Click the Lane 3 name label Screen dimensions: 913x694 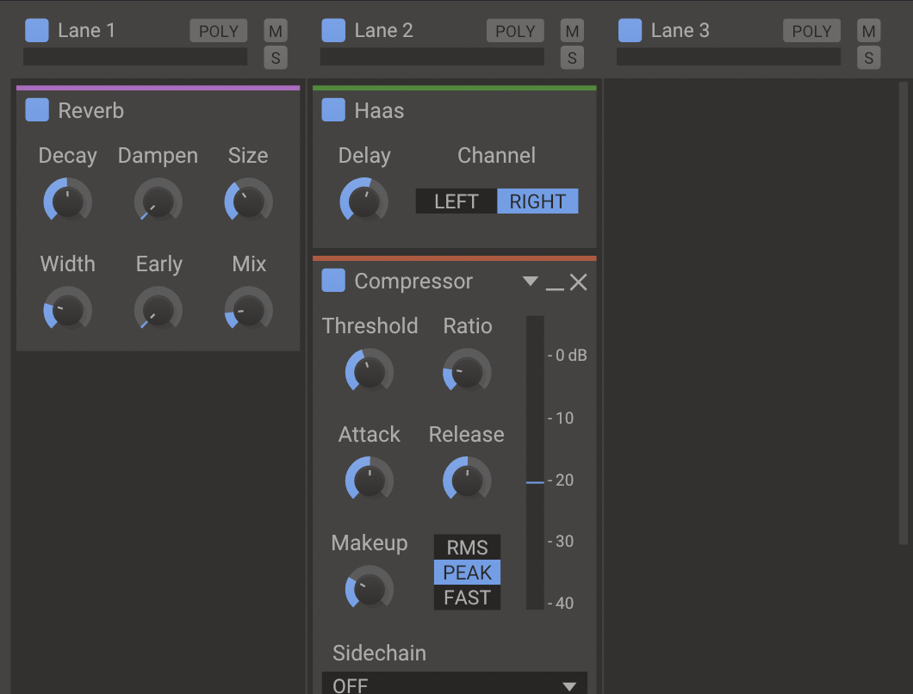point(680,30)
